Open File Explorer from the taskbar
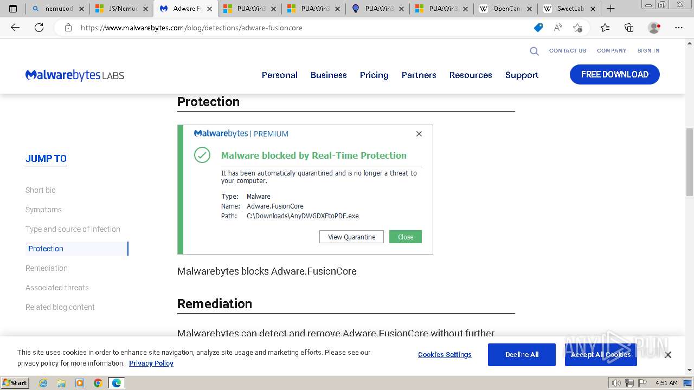This screenshot has height=390, width=694. [61, 383]
